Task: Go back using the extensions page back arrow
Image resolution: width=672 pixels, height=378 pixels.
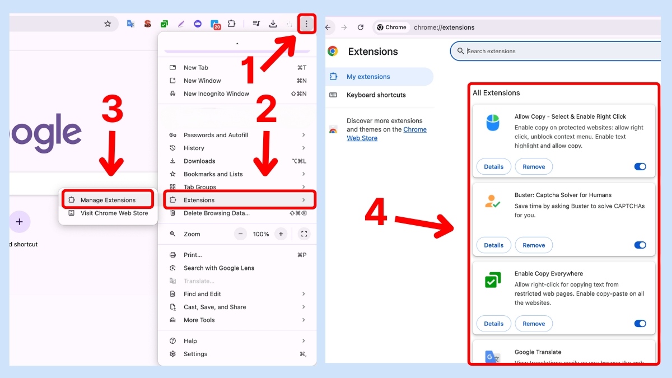Action: 328,27
